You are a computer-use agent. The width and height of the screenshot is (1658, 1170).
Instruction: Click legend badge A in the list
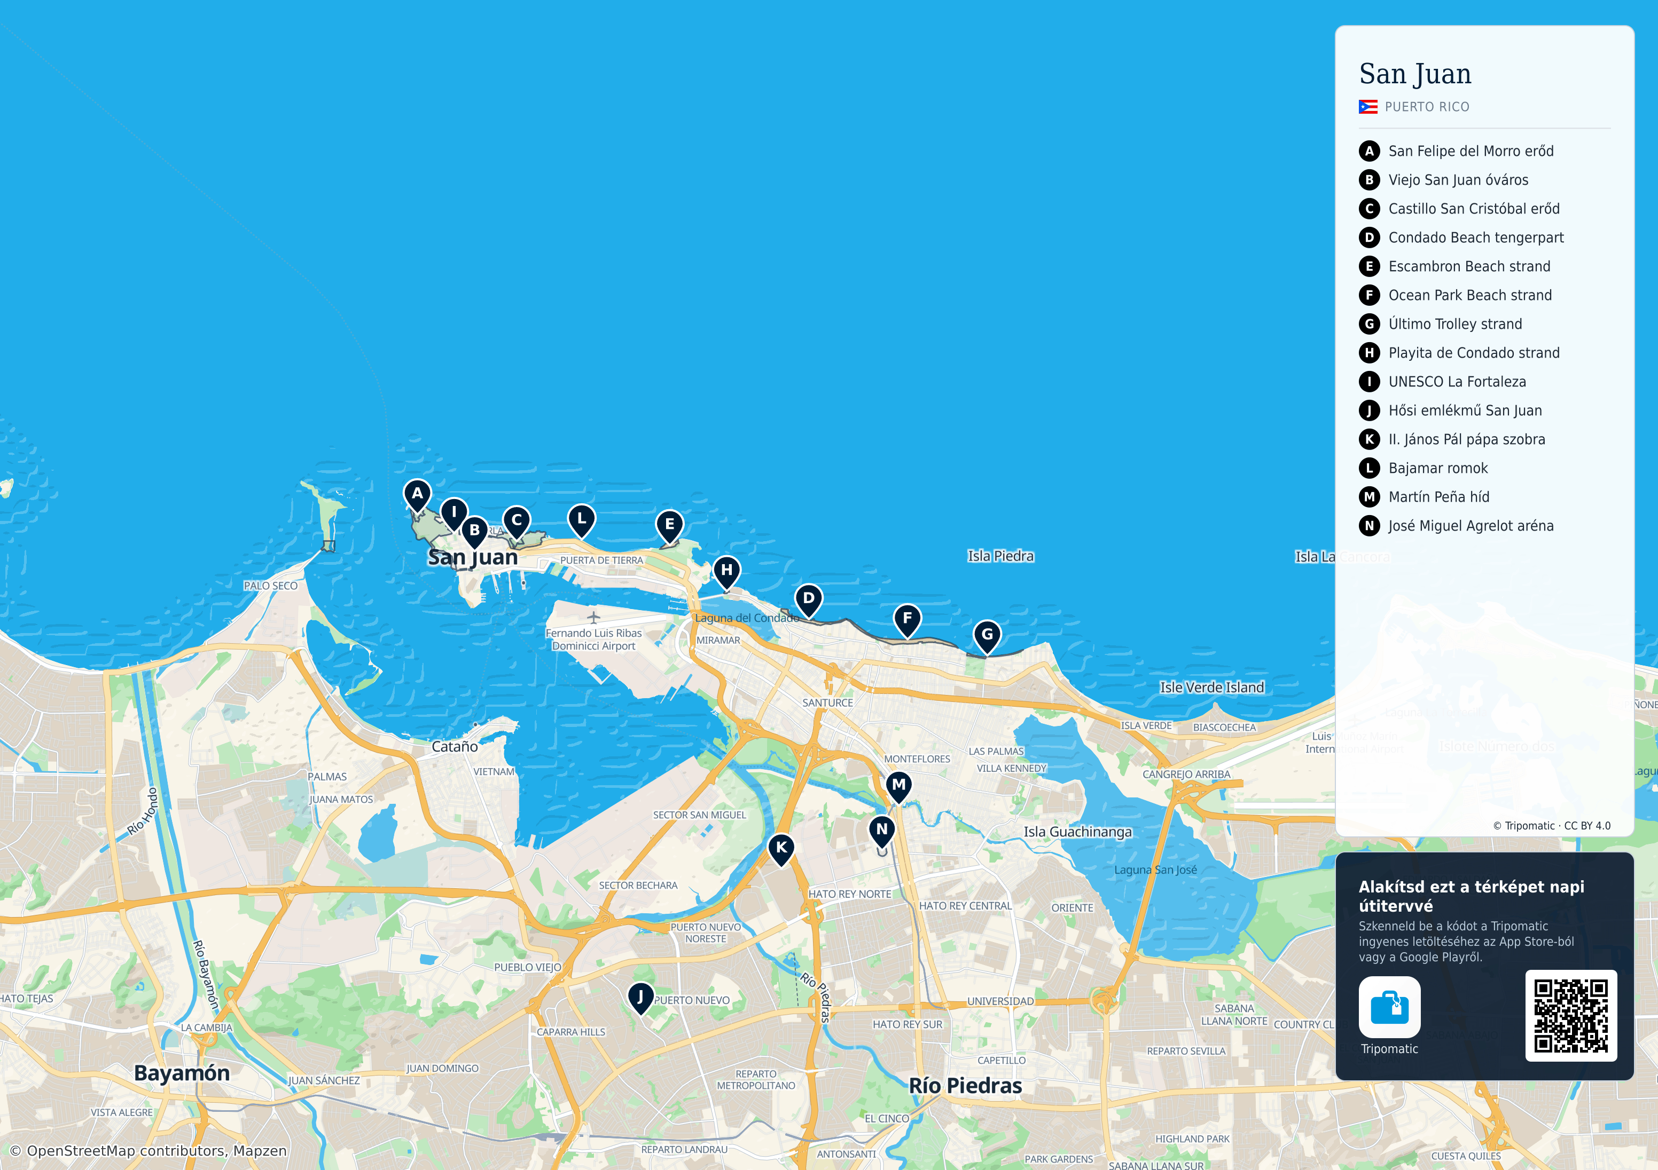click(x=1369, y=151)
